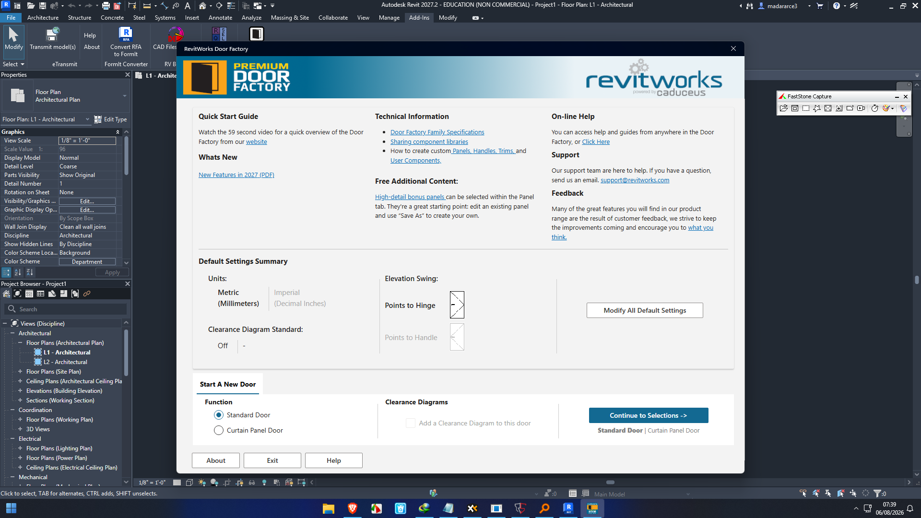
Task: Click Modify All Default Settings button
Action: [x=645, y=310]
